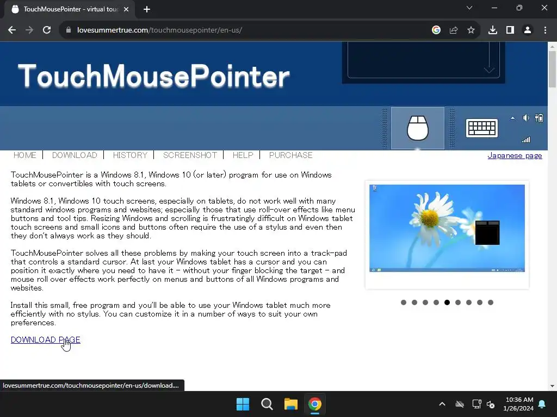Open the Windows Start menu
This screenshot has height=417, width=557.
(243, 404)
